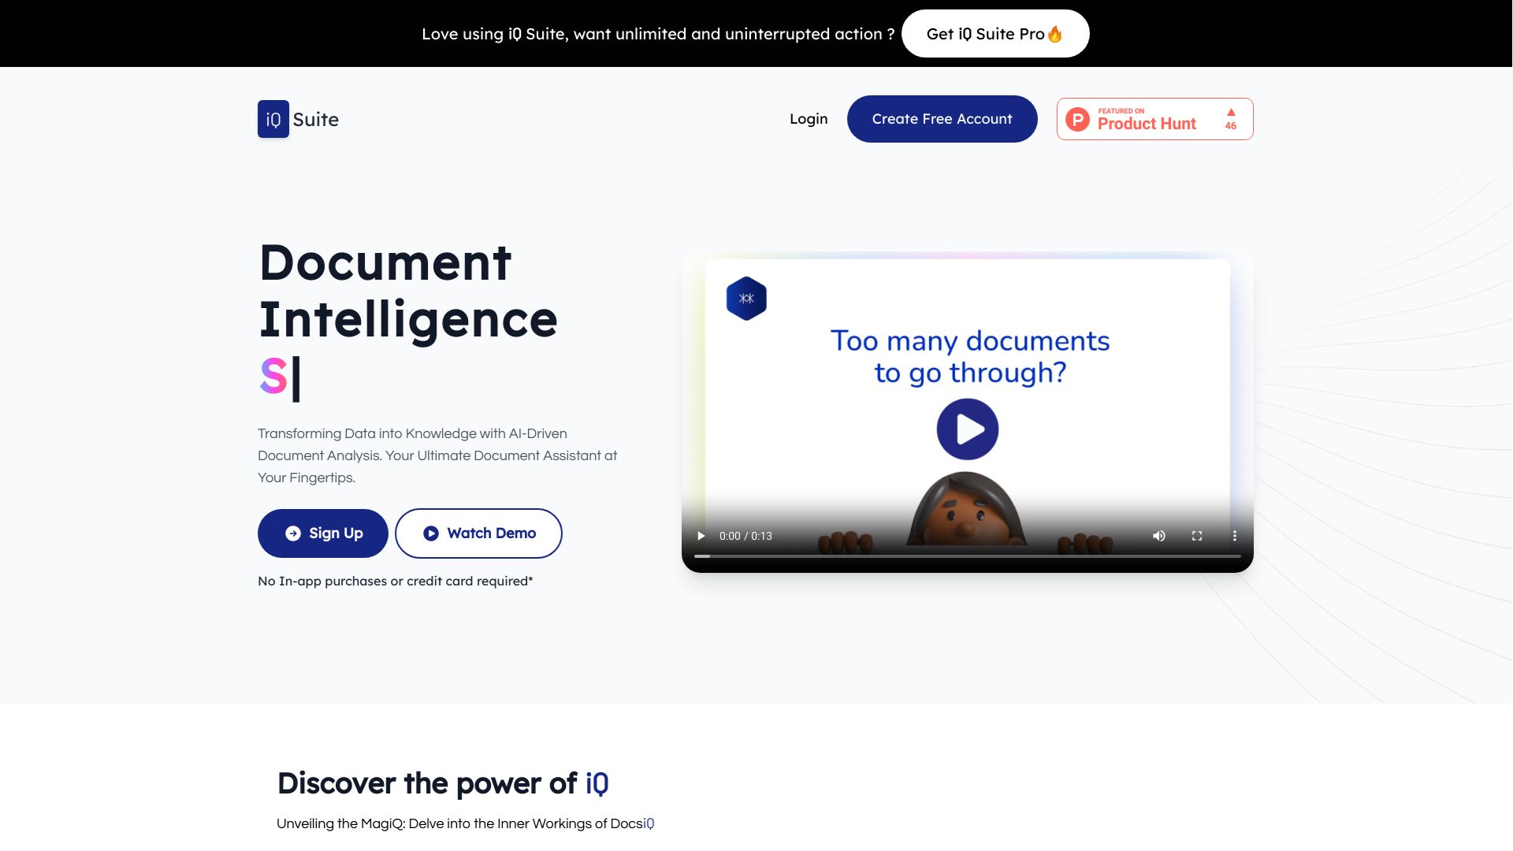Click the video fullscreen expand icon
This screenshot has width=1513, height=851.
point(1197,535)
